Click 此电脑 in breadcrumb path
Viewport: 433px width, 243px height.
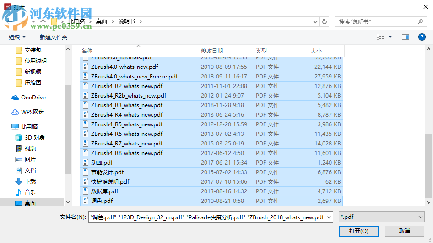pos(76,21)
